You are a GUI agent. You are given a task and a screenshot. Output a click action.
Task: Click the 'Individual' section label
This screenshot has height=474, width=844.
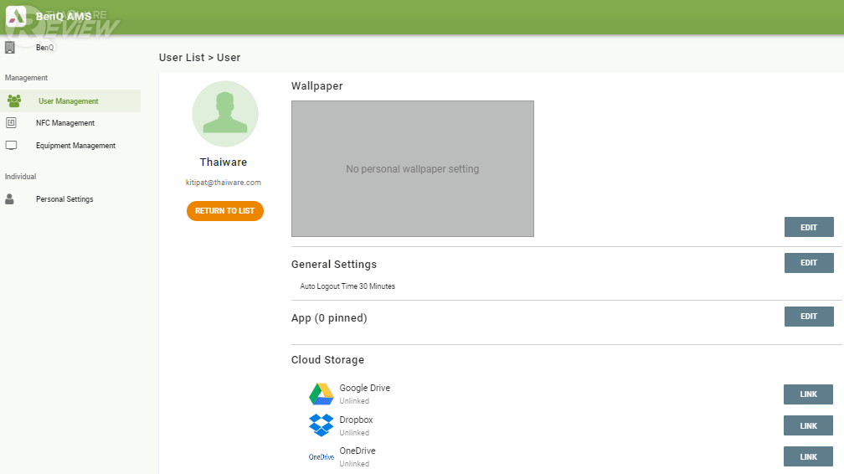point(20,176)
